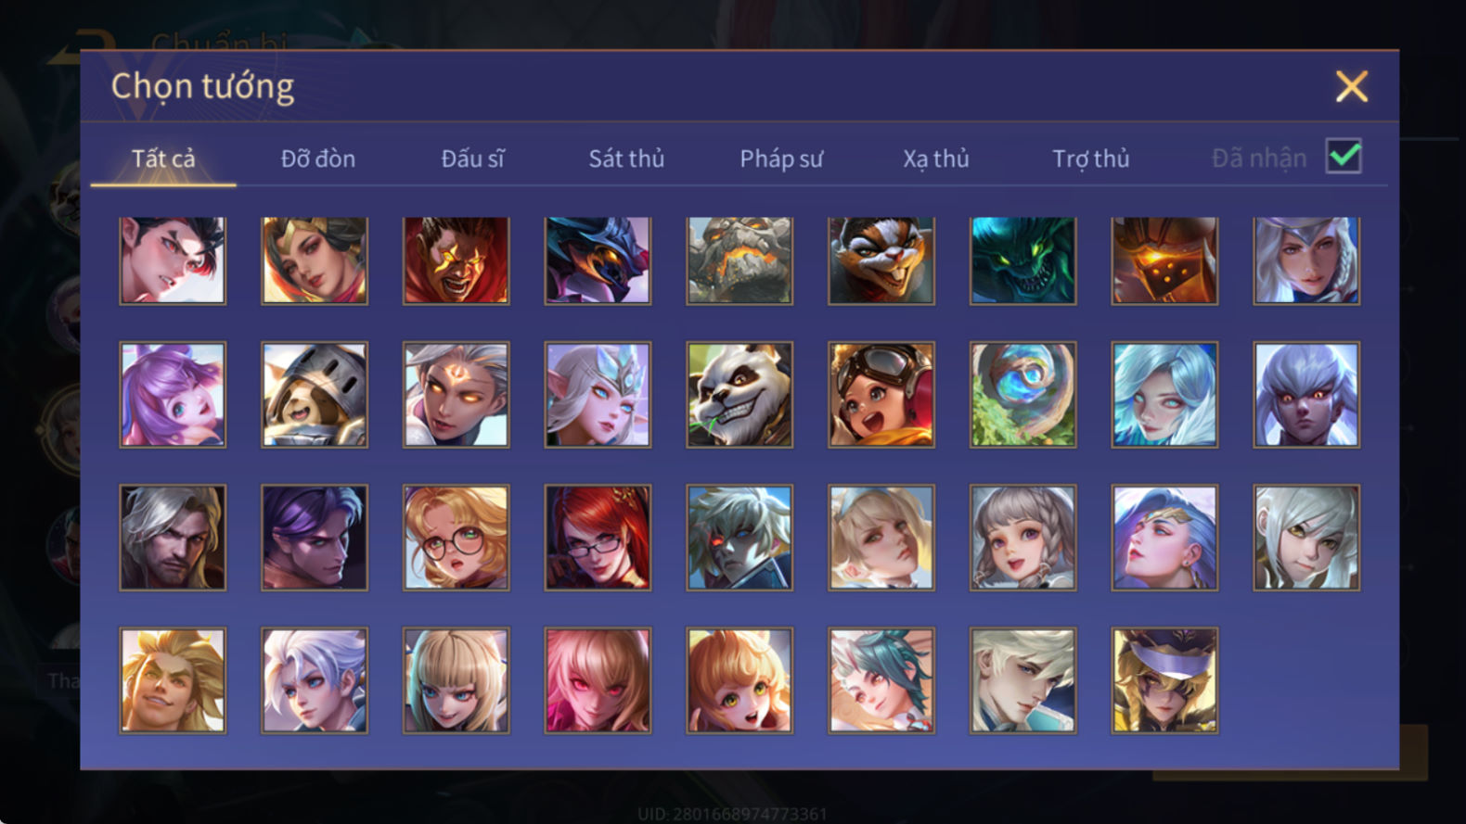Pick the grinning cat hero portrait
Image resolution: width=1466 pixels, height=824 pixels.
881,260
